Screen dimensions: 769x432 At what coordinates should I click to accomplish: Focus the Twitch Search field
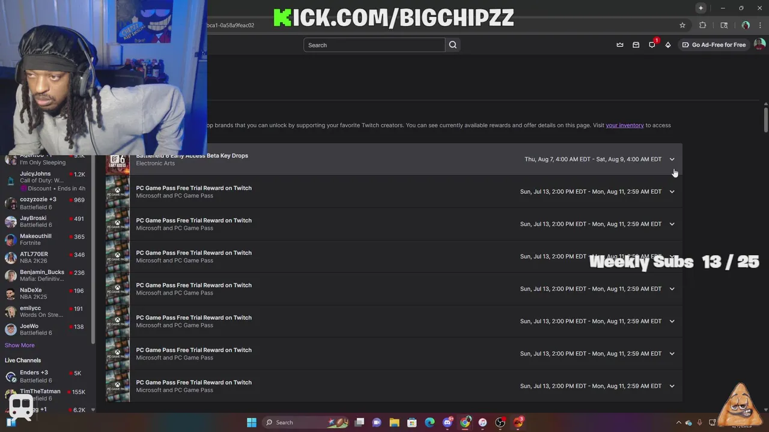(374, 45)
